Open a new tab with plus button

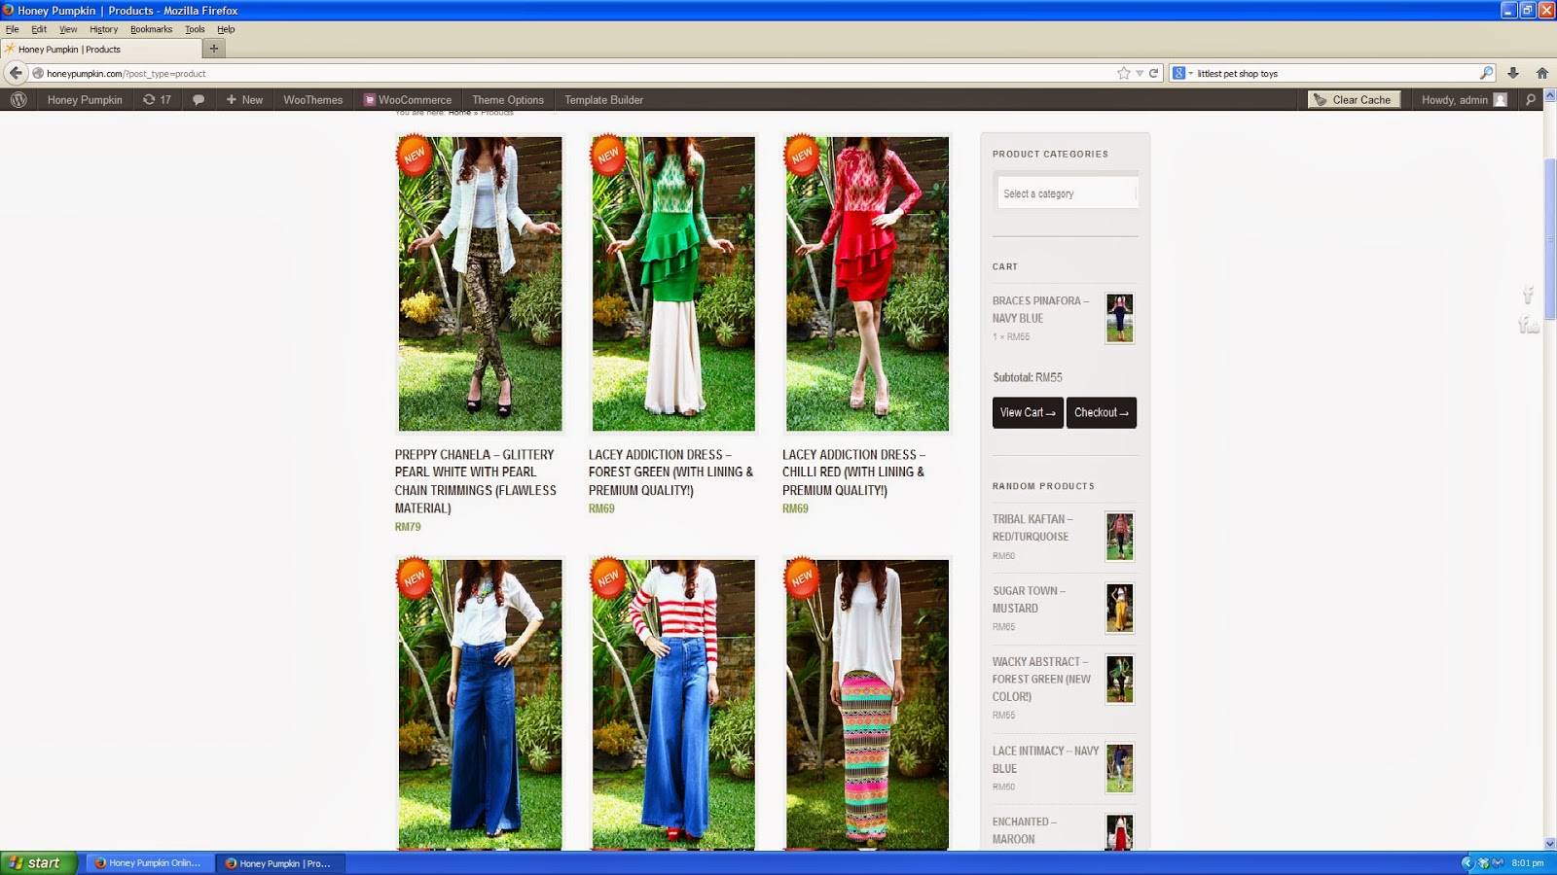(214, 49)
